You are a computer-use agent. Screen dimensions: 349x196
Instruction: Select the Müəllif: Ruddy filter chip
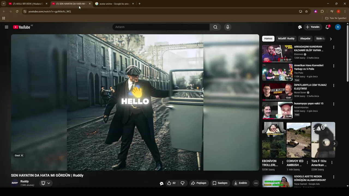pos(286,39)
